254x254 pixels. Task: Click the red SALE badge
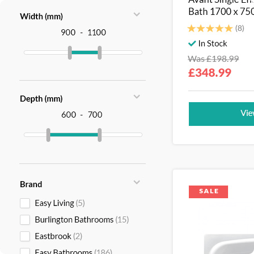tap(208, 192)
